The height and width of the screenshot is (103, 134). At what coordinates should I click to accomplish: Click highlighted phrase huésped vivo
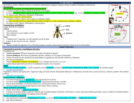tap(30, 80)
